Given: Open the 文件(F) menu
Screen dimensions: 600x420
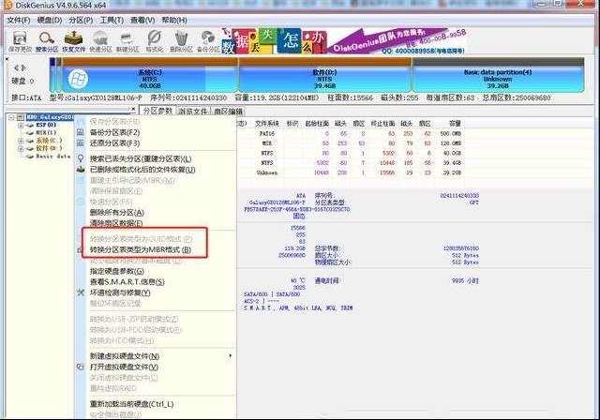Looking at the screenshot, I should point(19,20).
